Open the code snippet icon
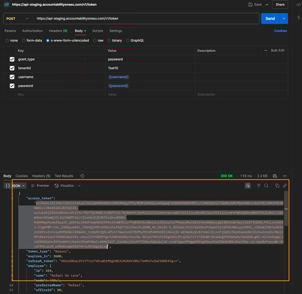Viewport: 302px width, 294px height. click(298, 5)
